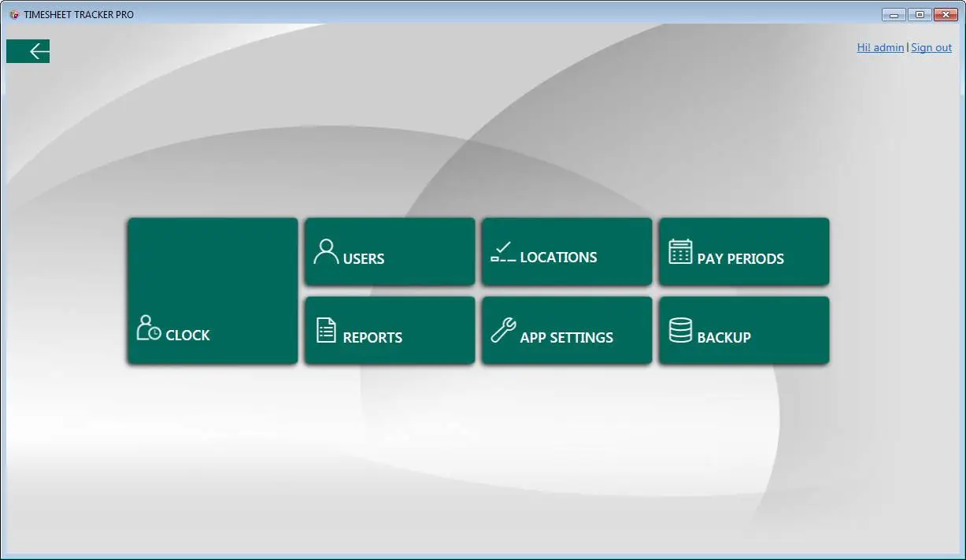Open the Backup tile
The width and height of the screenshot is (966, 560).
(743, 330)
